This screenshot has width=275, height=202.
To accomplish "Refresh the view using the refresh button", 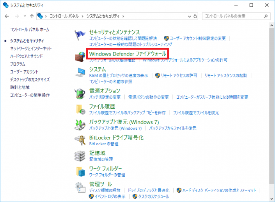I will click(x=195, y=16).
